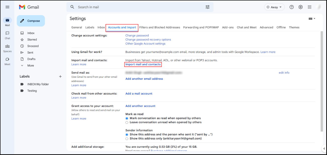Show search options filter icon

pos(207,7)
